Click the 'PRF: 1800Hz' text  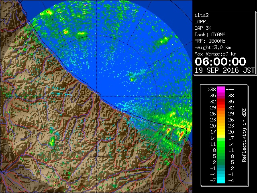point(210,41)
